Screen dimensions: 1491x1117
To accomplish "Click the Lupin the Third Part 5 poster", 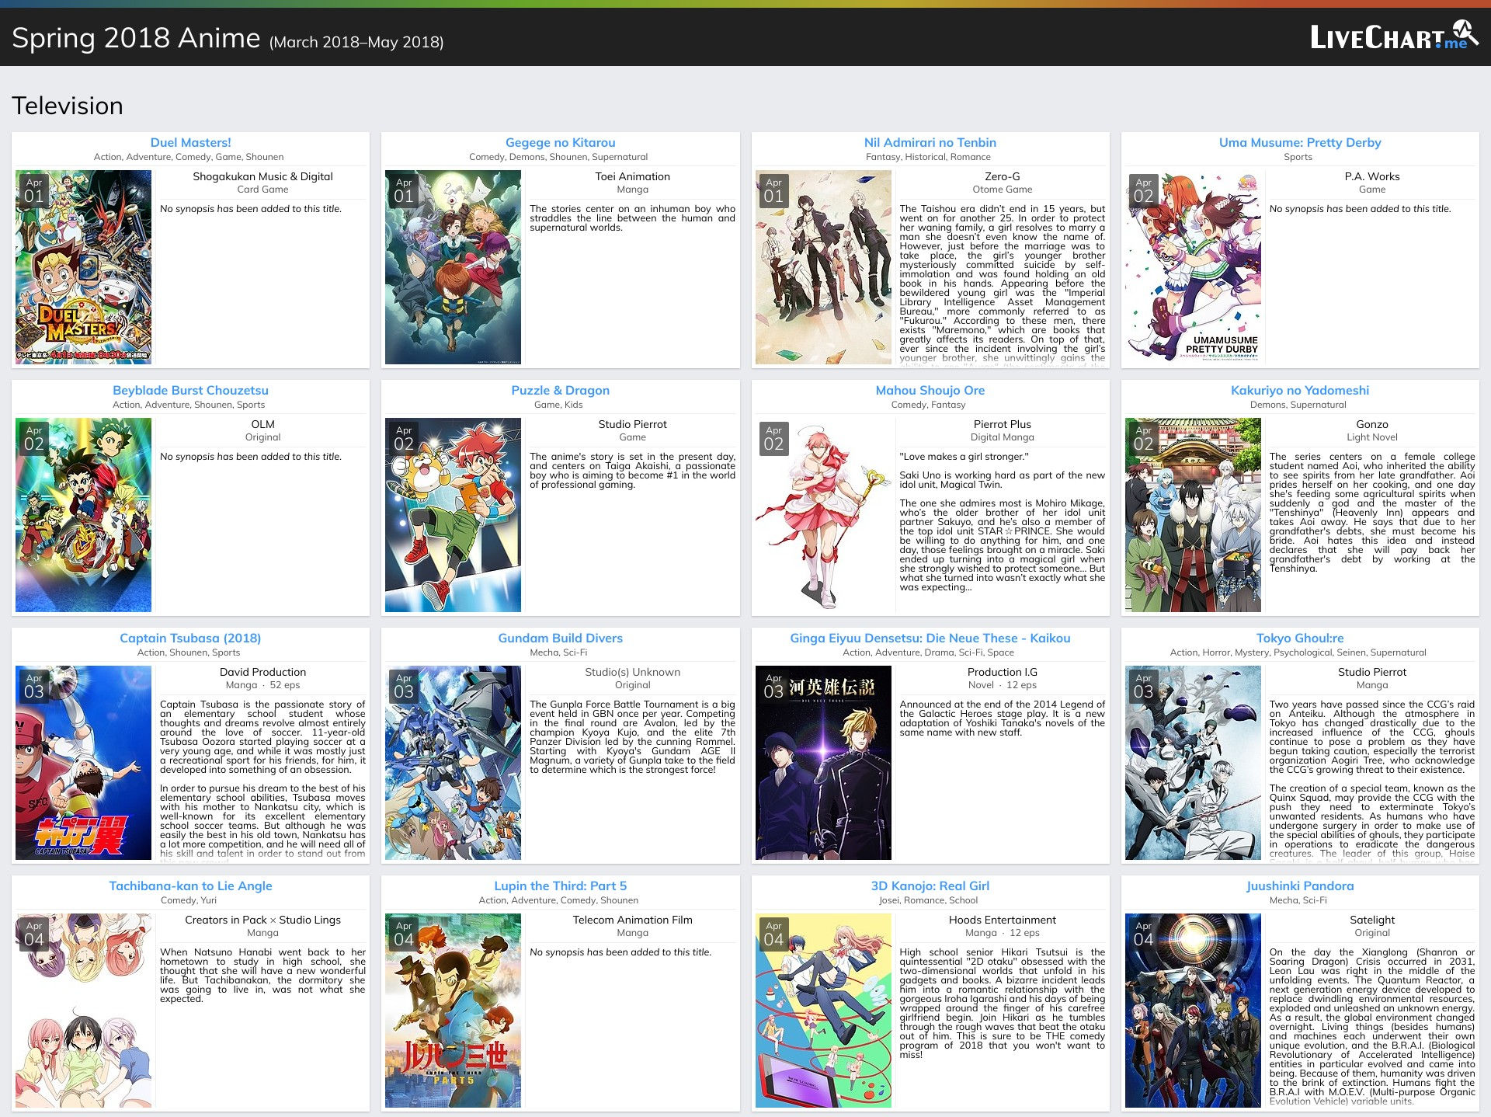I will (x=453, y=1011).
